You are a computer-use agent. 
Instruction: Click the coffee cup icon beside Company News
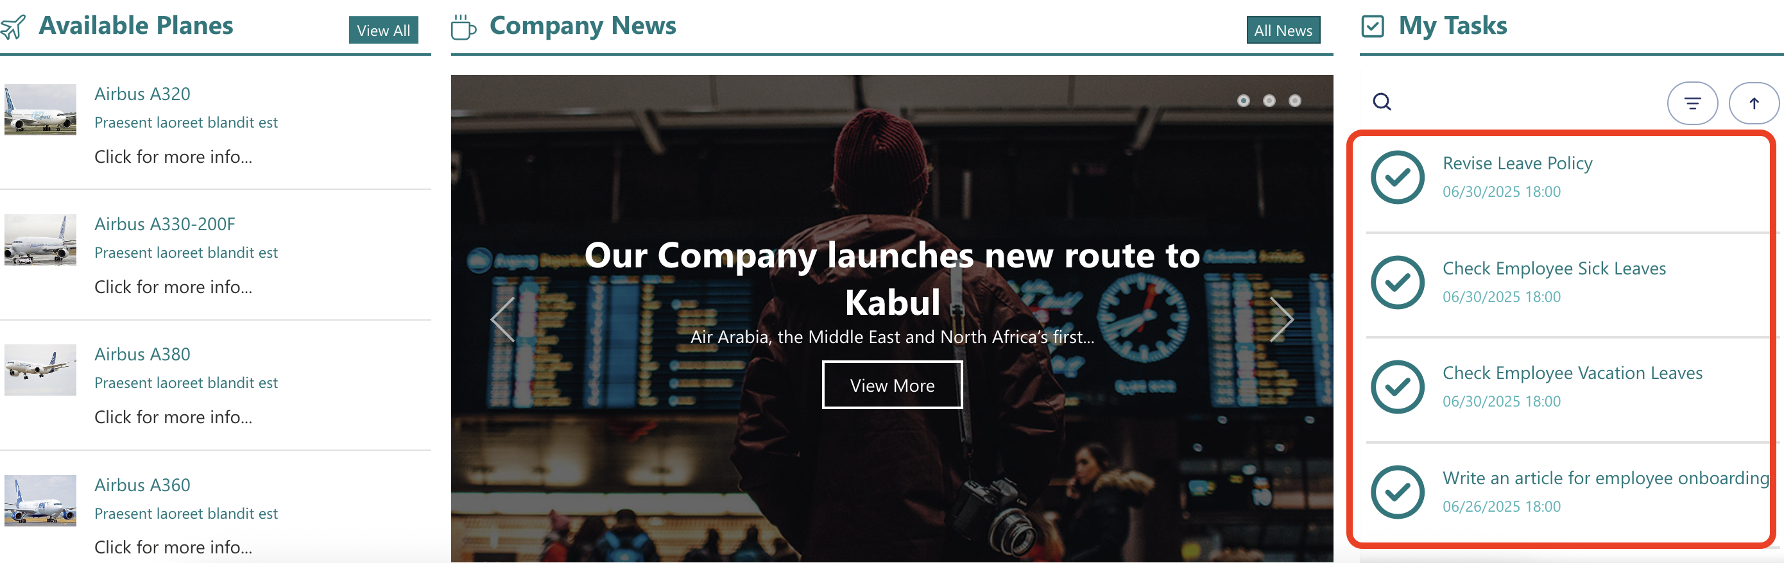click(463, 28)
